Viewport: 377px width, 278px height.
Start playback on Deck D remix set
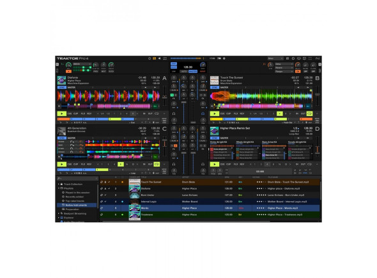click(215, 164)
